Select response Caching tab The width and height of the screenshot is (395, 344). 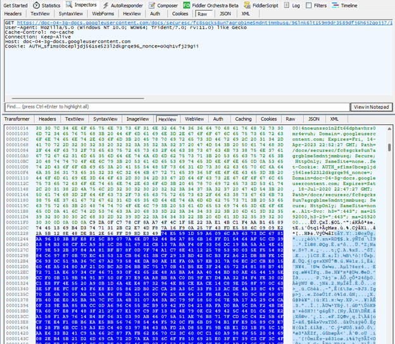pyautogui.click(x=243, y=118)
